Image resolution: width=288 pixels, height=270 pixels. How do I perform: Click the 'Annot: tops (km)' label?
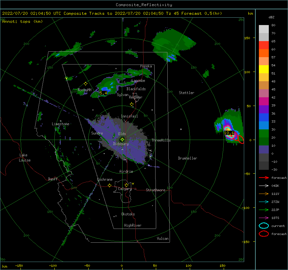(22, 22)
